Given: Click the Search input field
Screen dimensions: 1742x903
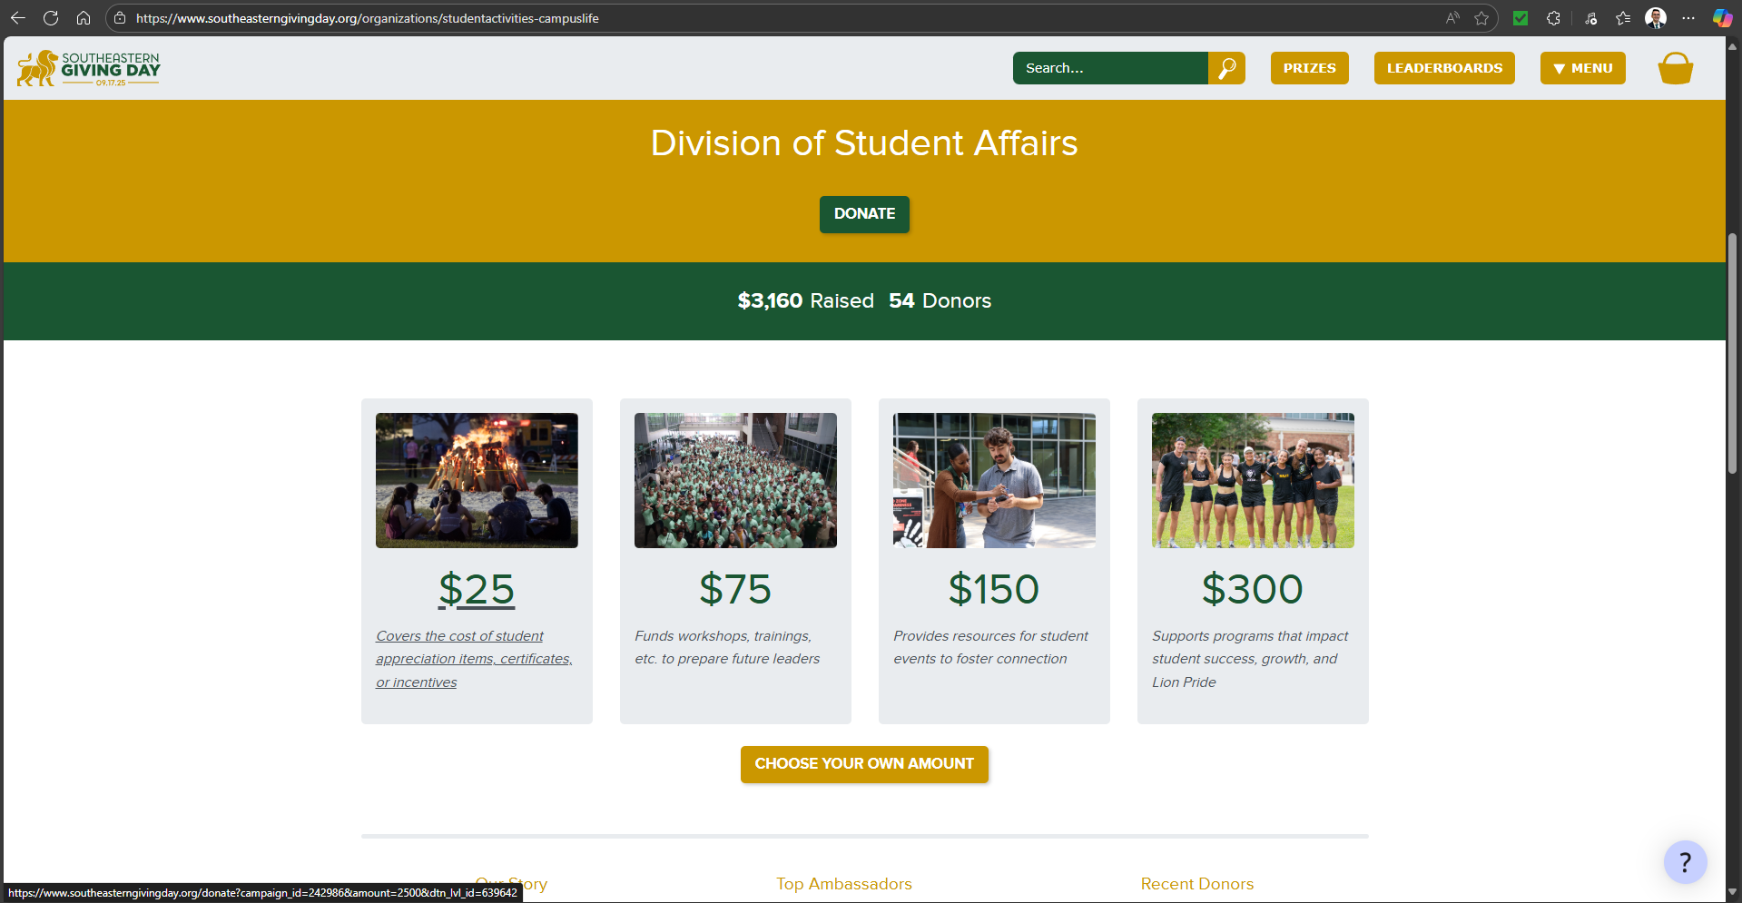Looking at the screenshot, I should click(x=1109, y=67).
